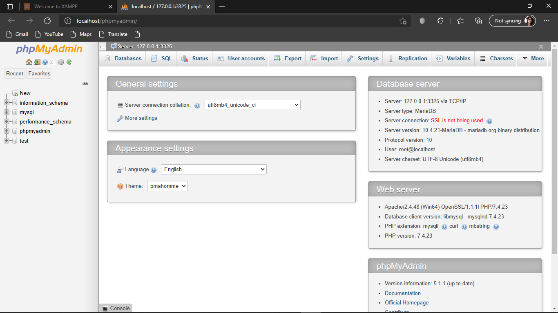Click help icon next to SSL warning
This screenshot has height=313, width=558.
click(x=489, y=121)
